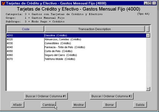Click the Categoría info line
Image resolution: width=159 pixels, height=112 pixels.
(54, 14)
